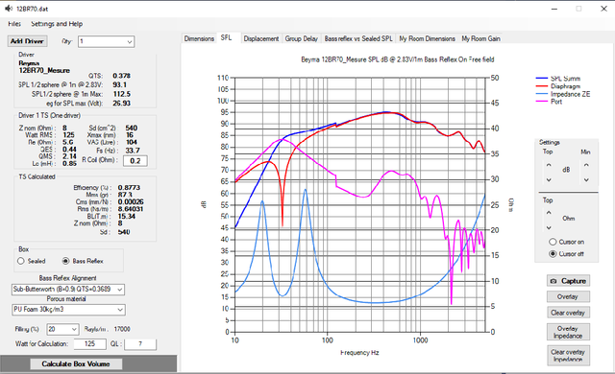Click the Port magenta legend line
This screenshot has height=374, width=615.
tap(541, 102)
